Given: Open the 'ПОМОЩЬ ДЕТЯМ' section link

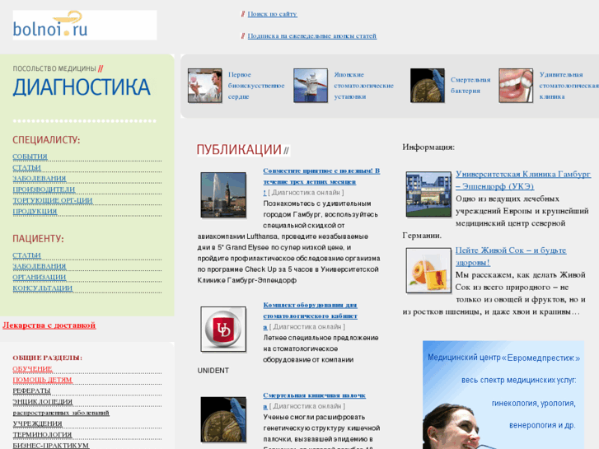Looking at the screenshot, I should 42,380.
